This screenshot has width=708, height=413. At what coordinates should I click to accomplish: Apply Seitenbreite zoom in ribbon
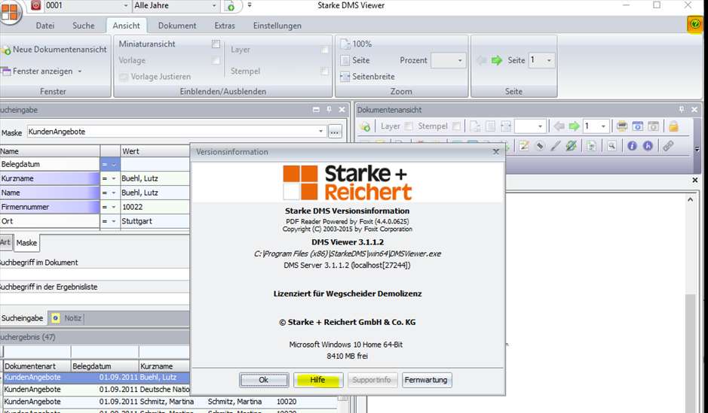[x=367, y=77]
